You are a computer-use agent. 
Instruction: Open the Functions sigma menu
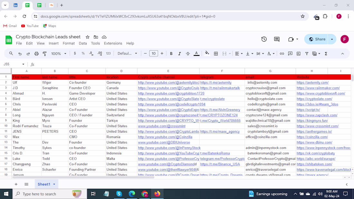(326, 53)
